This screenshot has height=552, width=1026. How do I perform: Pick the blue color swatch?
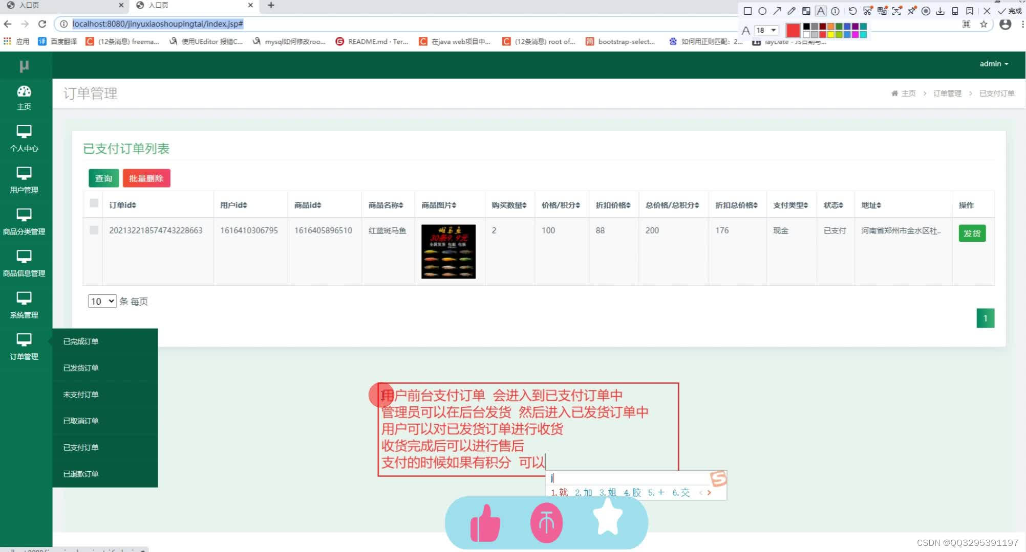click(847, 27)
